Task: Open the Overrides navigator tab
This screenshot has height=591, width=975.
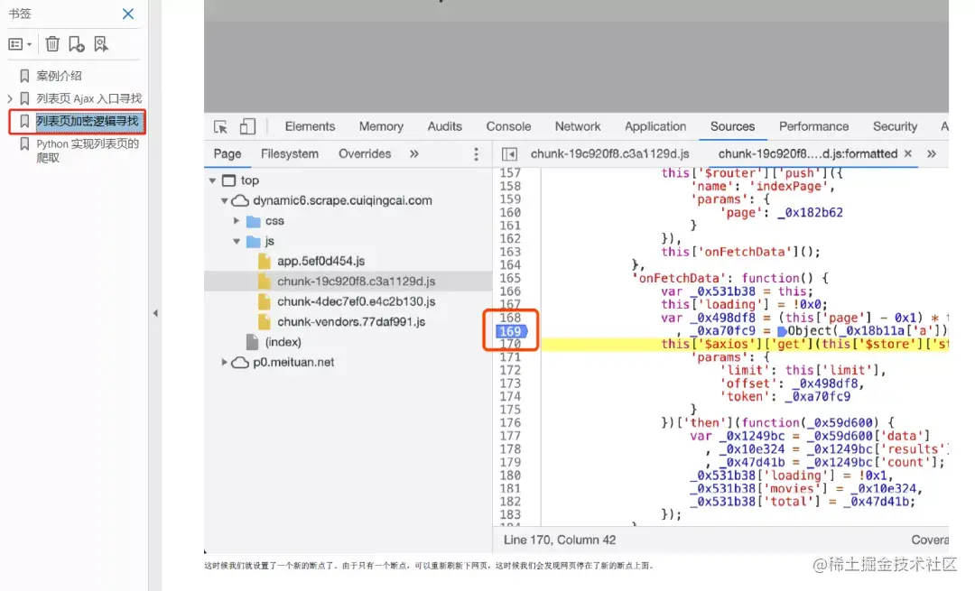Action: 365,154
